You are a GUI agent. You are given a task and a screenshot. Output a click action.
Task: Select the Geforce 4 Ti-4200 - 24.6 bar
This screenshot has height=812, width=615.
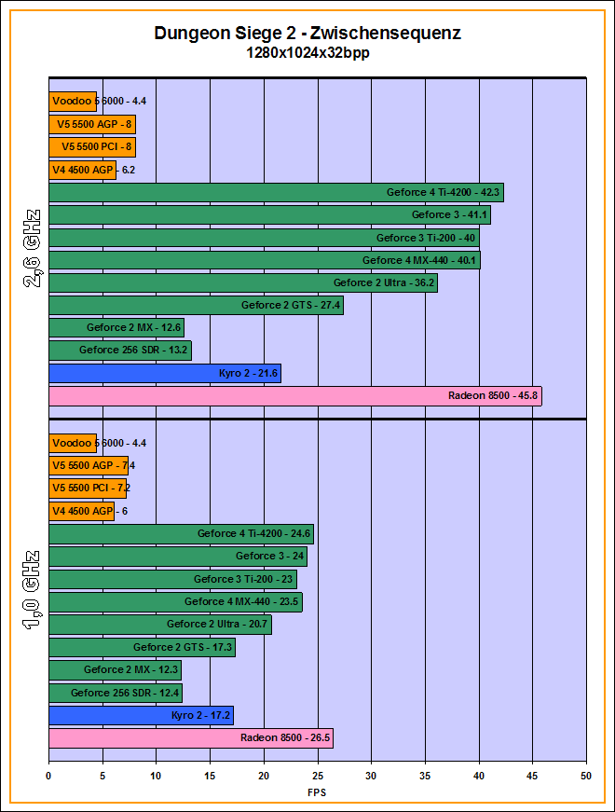tap(181, 534)
